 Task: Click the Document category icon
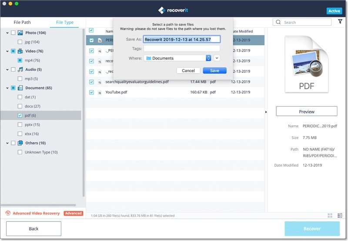tap(20, 88)
